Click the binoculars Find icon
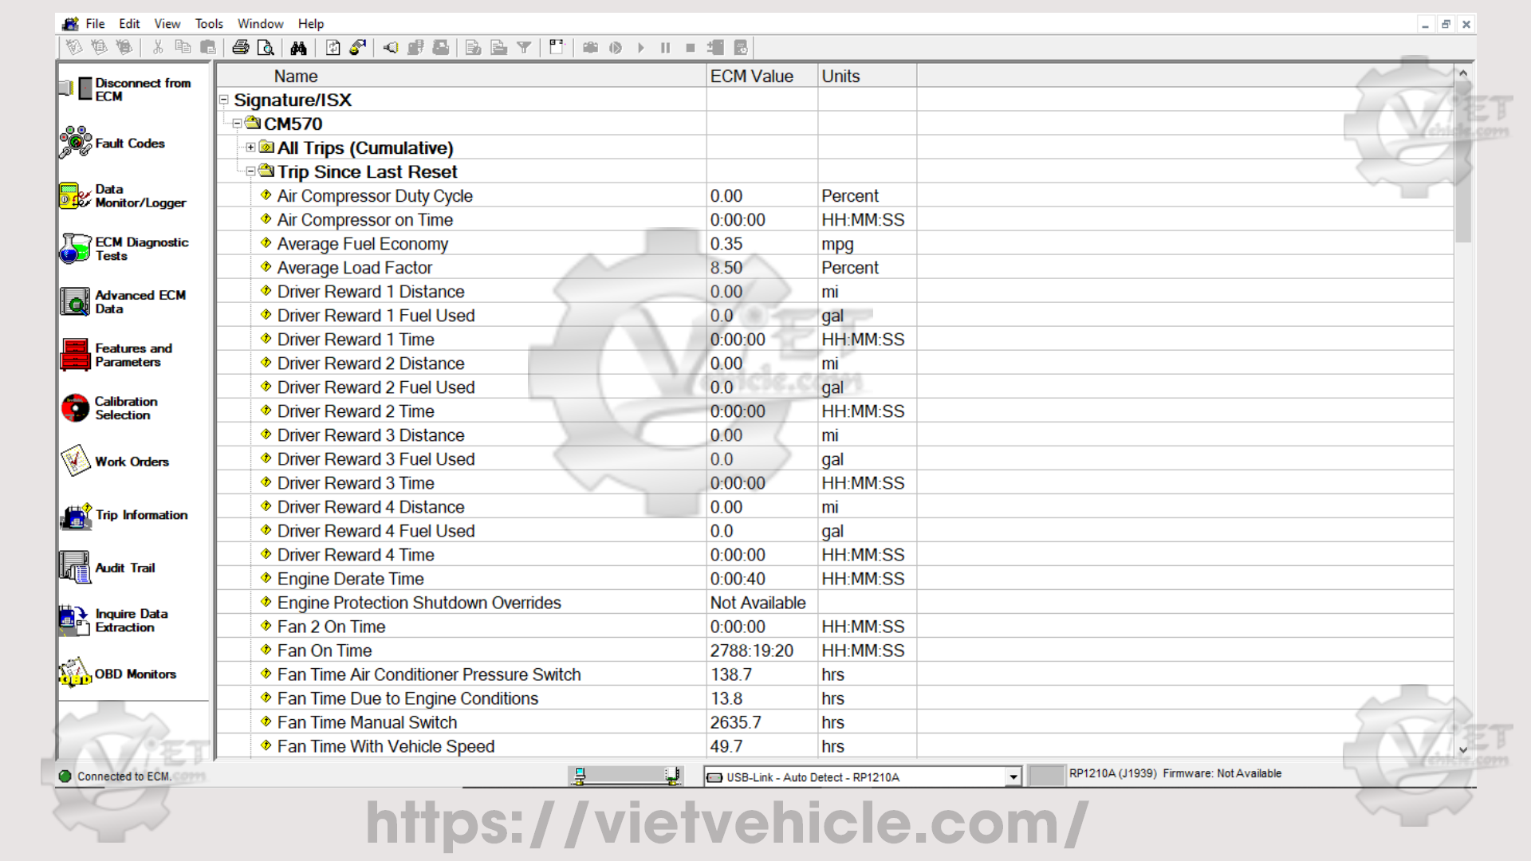Viewport: 1531px width, 861px height. click(x=298, y=48)
